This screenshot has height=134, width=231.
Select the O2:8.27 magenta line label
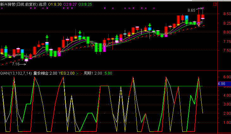70,4
